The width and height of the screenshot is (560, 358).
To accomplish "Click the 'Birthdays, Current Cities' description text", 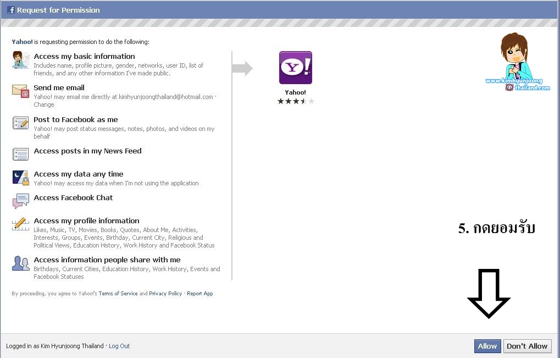I will click(x=127, y=273).
